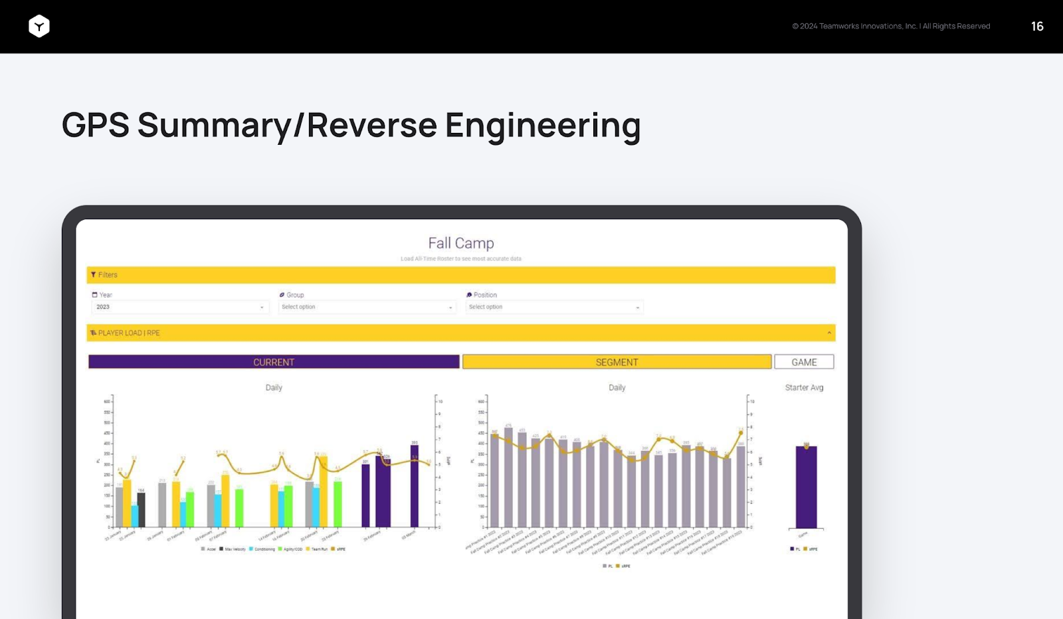Click the GAME button

(x=804, y=362)
